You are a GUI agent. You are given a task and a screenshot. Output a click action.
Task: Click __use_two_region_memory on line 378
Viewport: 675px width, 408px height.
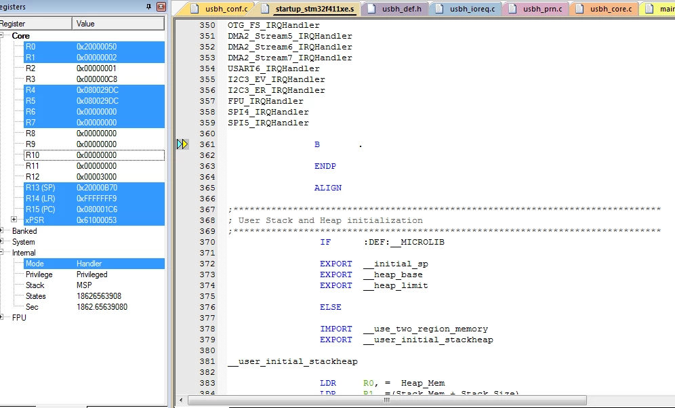click(426, 329)
